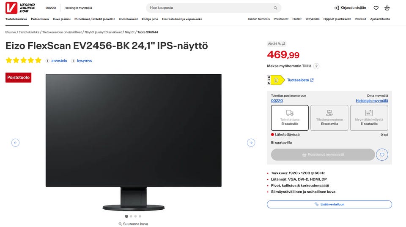The image size is (406, 227).
Task: Show the previous product image arrow
Action: (15, 143)
